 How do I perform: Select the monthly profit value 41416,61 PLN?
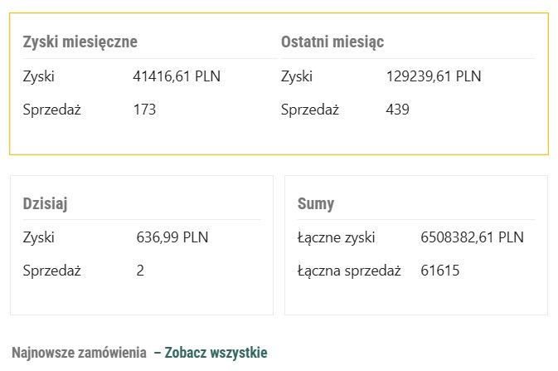(177, 77)
